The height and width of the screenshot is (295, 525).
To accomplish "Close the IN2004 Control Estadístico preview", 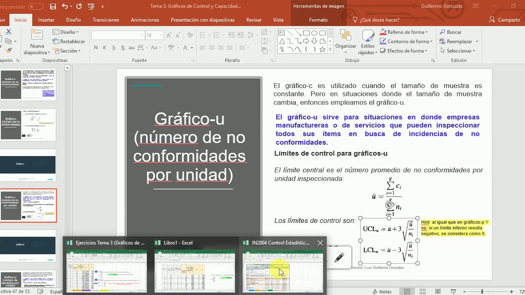I will [x=320, y=243].
